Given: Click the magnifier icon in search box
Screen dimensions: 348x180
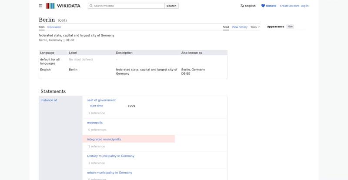Looking at the screenshot, I should pos(91,6).
